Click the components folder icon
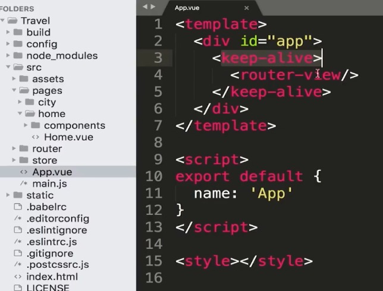383x291 pixels. [36, 125]
